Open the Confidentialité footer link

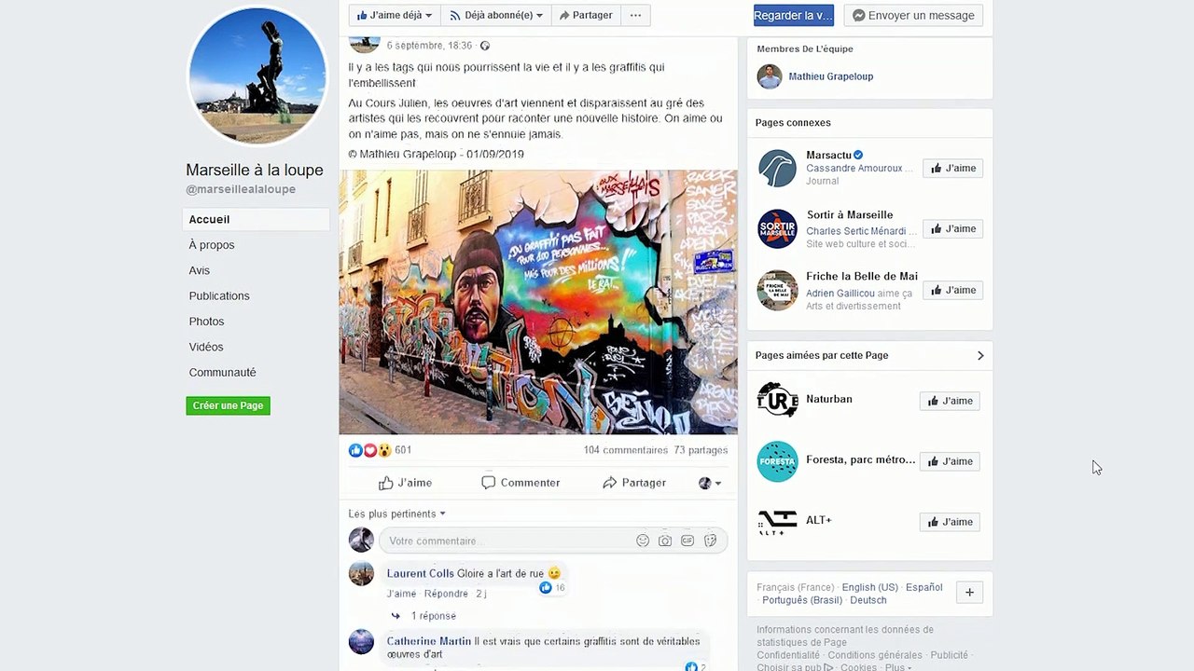788,655
